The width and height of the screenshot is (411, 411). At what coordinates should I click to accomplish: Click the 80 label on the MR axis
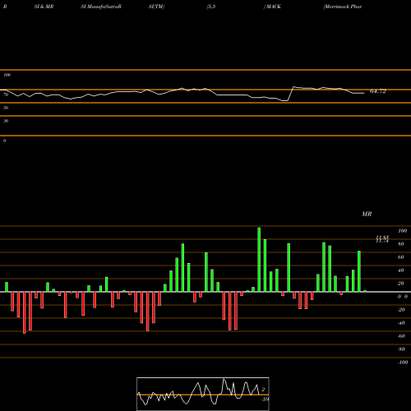[401, 244]
